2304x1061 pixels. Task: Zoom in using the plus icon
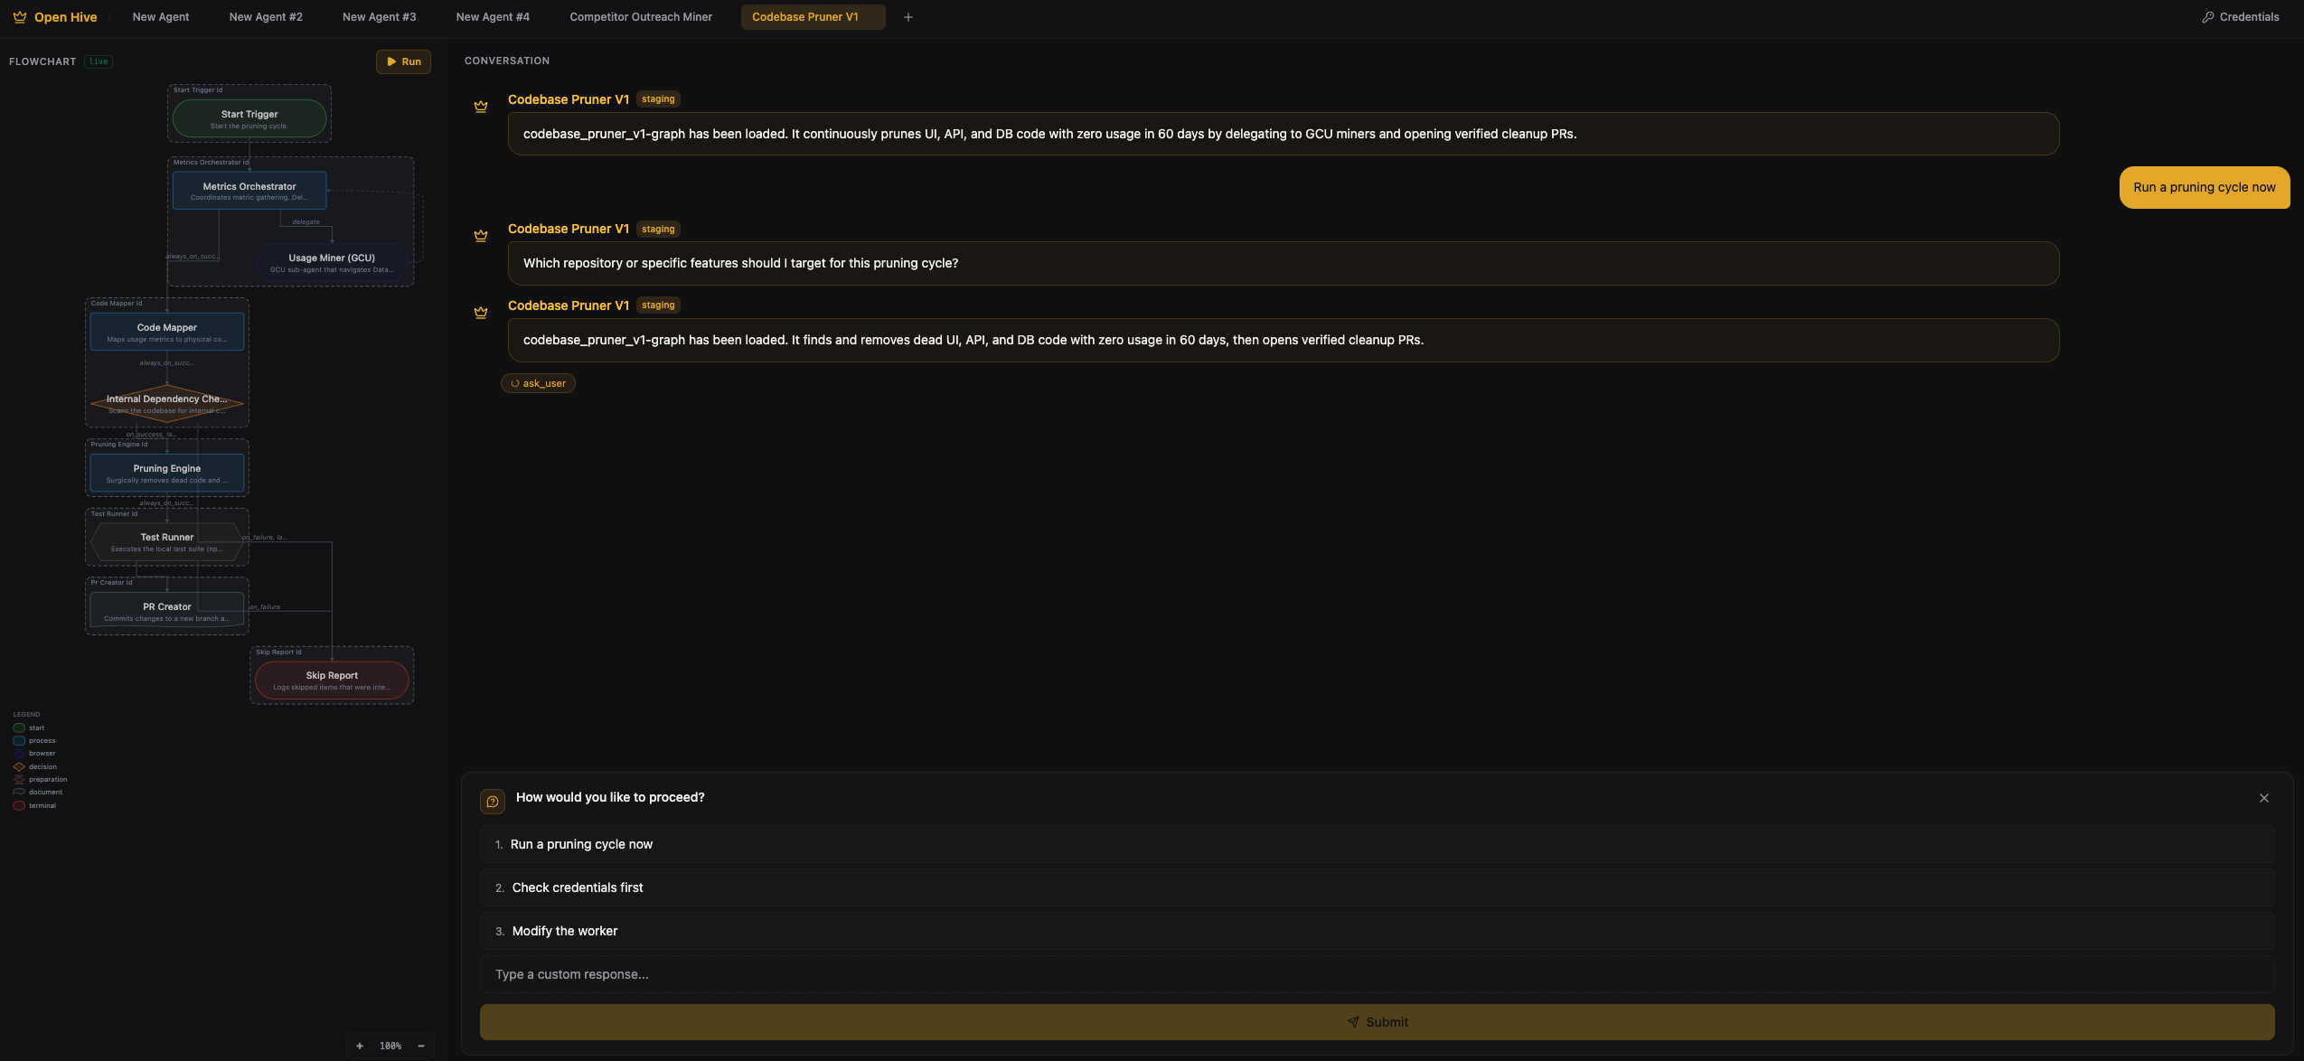(360, 1045)
